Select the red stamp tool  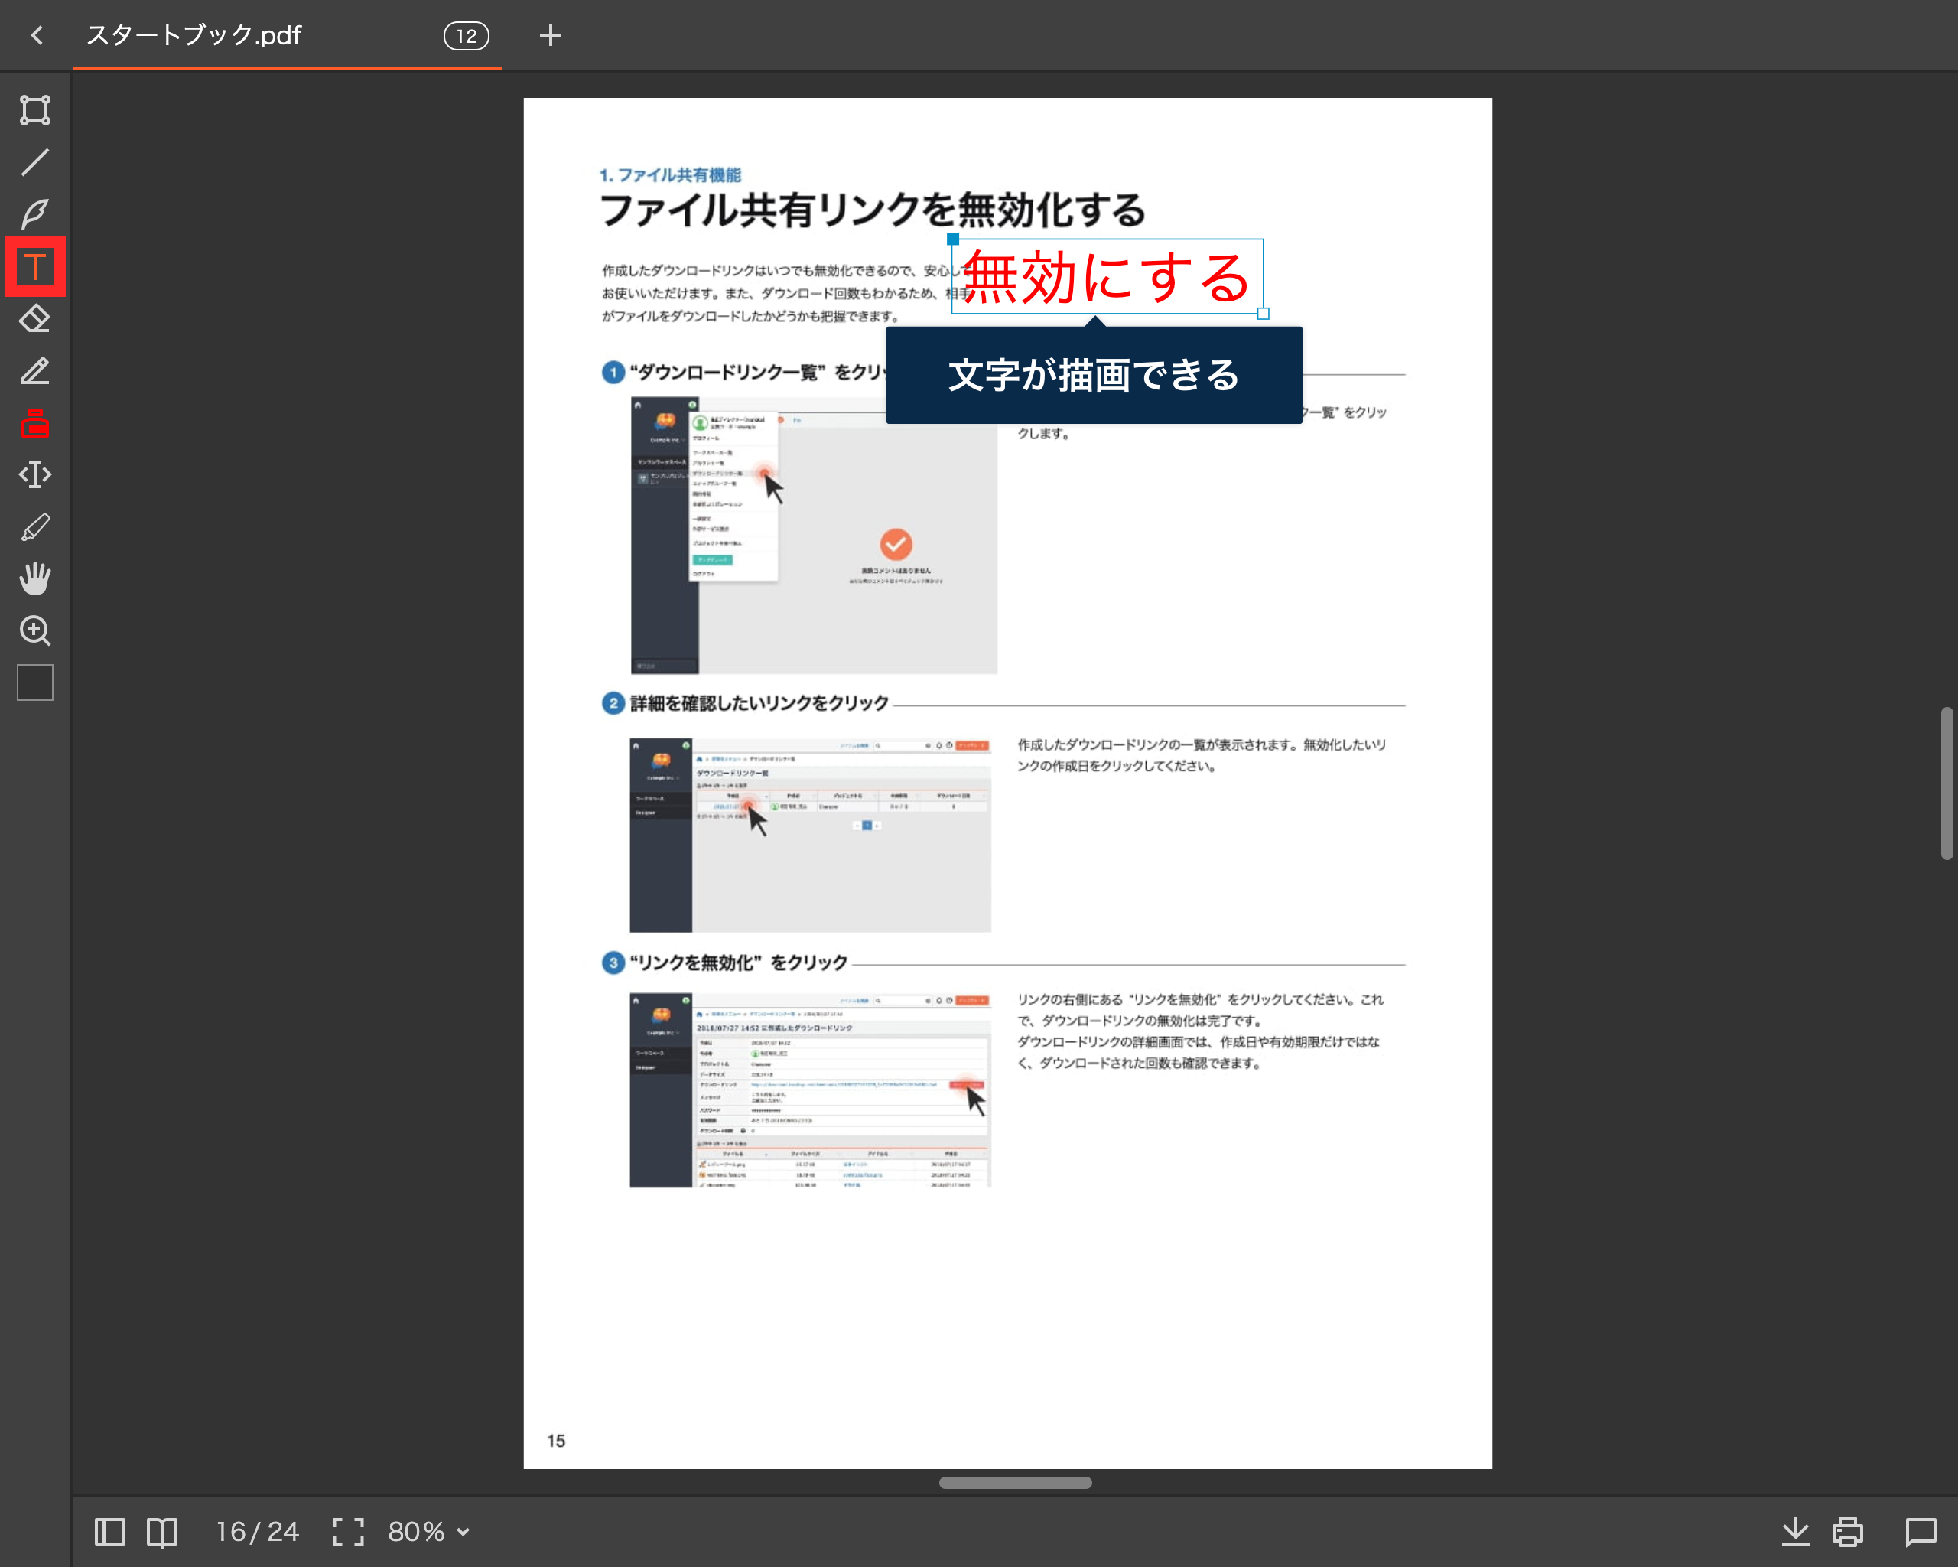(x=34, y=422)
